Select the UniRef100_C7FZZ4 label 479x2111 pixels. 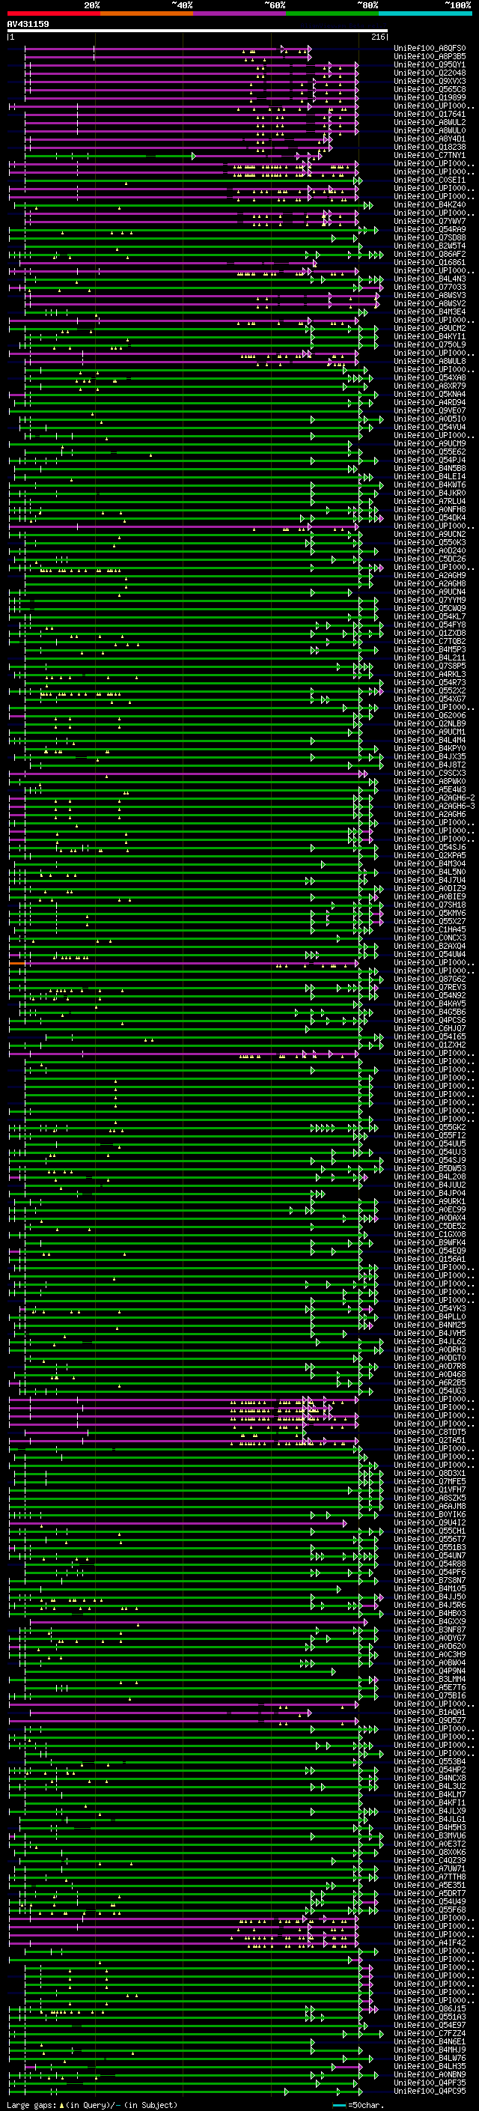pyautogui.click(x=430, y=2034)
